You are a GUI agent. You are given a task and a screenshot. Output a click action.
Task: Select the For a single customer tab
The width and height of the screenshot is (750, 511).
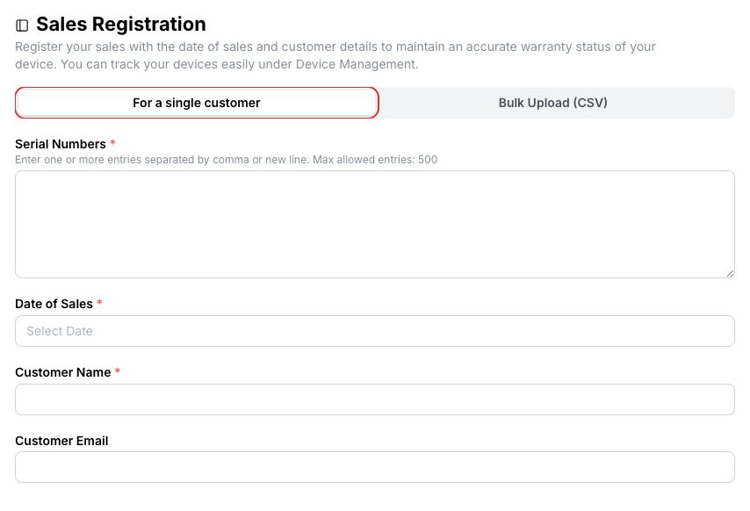click(x=197, y=103)
